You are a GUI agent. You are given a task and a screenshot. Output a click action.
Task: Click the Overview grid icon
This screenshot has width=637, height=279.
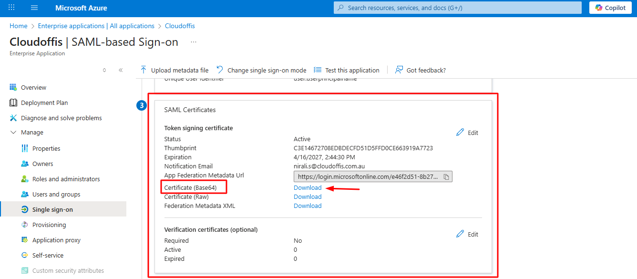pyautogui.click(x=13, y=87)
